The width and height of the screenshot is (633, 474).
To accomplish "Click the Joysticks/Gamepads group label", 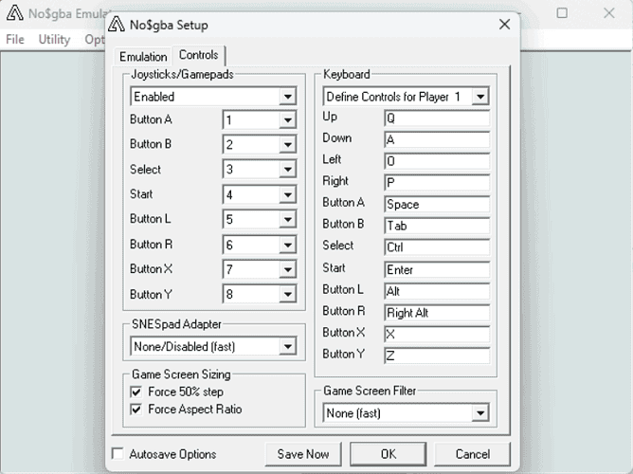I will click(x=182, y=74).
